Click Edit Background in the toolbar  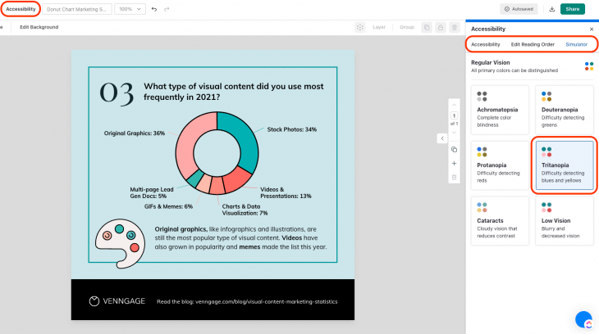point(39,27)
